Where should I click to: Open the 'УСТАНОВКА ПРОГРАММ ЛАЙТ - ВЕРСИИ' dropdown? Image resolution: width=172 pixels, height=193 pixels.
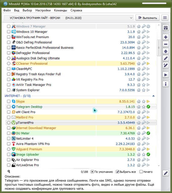tap(69, 18)
